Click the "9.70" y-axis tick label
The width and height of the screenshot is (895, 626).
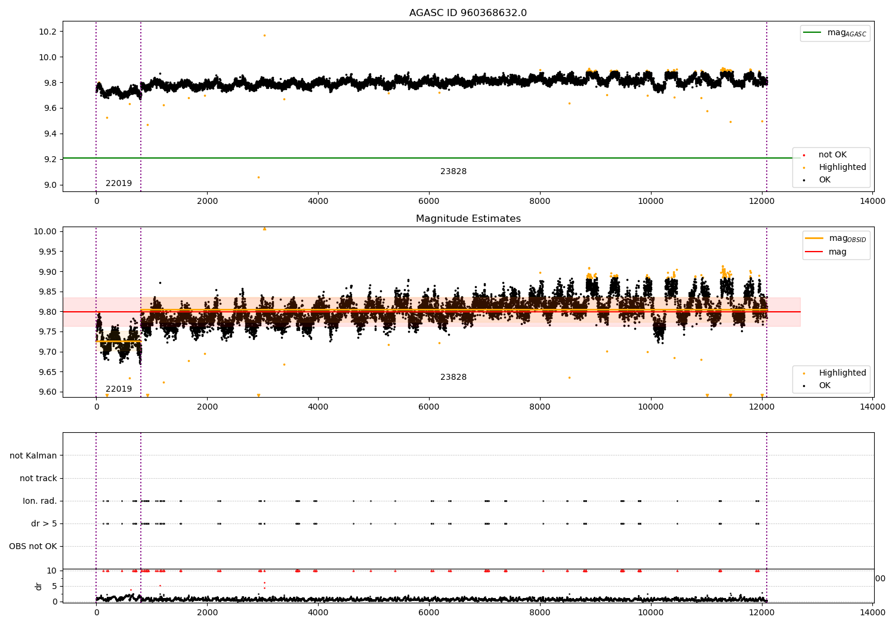point(49,352)
